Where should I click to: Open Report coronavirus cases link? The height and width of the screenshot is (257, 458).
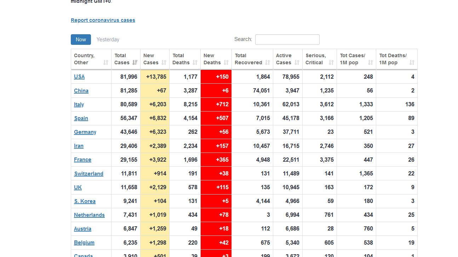(103, 20)
